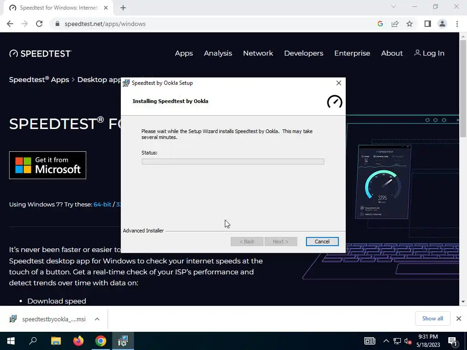
Task: Click the share page icon
Action: point(395,24)
